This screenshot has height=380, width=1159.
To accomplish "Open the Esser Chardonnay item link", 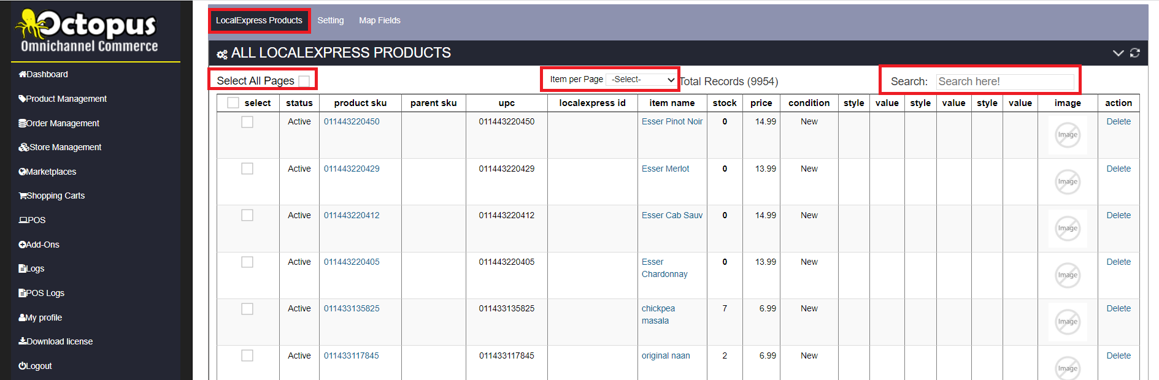I will [664, 268].
